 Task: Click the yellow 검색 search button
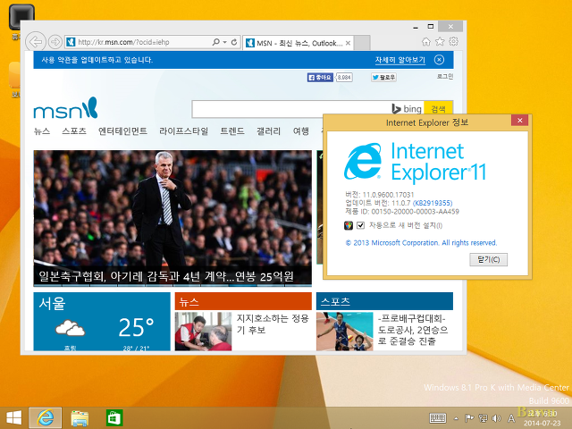[x=438, y=108]
